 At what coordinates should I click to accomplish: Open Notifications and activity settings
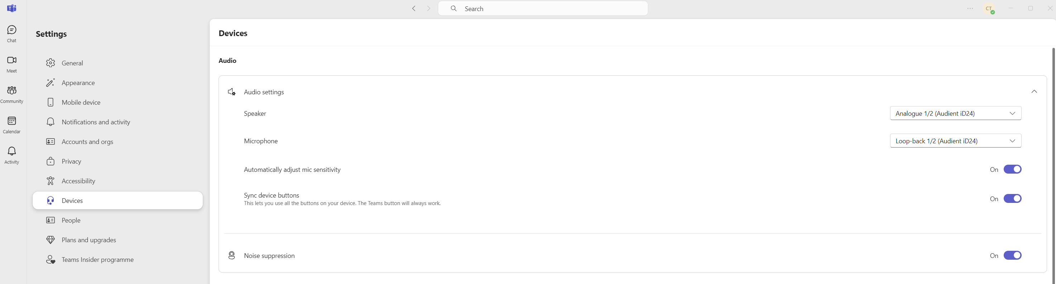click(118, 122)
